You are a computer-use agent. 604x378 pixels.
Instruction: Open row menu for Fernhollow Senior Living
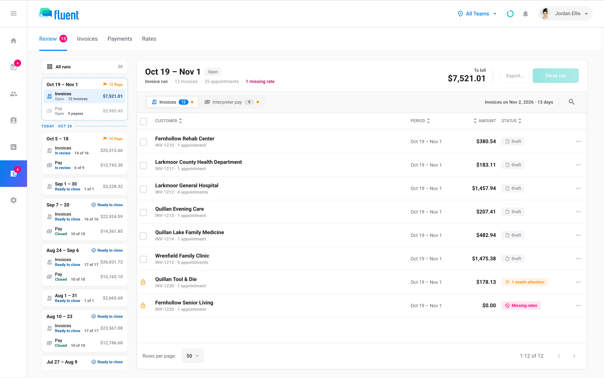coord(578,306)
